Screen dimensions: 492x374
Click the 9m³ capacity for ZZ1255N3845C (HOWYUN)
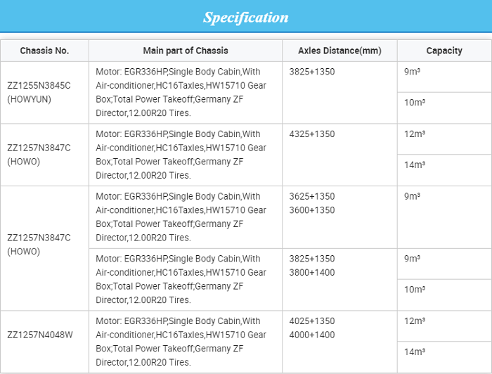[x=412, y=72]
